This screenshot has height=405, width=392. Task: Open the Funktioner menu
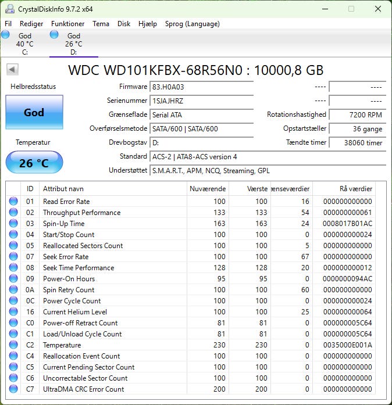click(67, 24)
